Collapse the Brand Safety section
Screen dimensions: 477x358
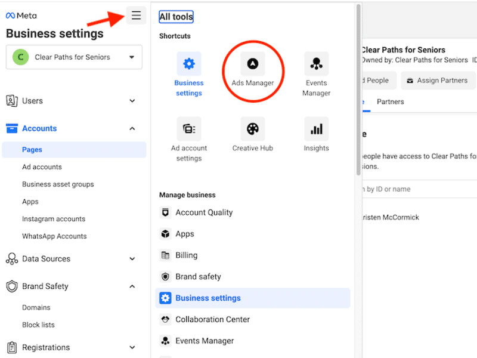(132, 286)
